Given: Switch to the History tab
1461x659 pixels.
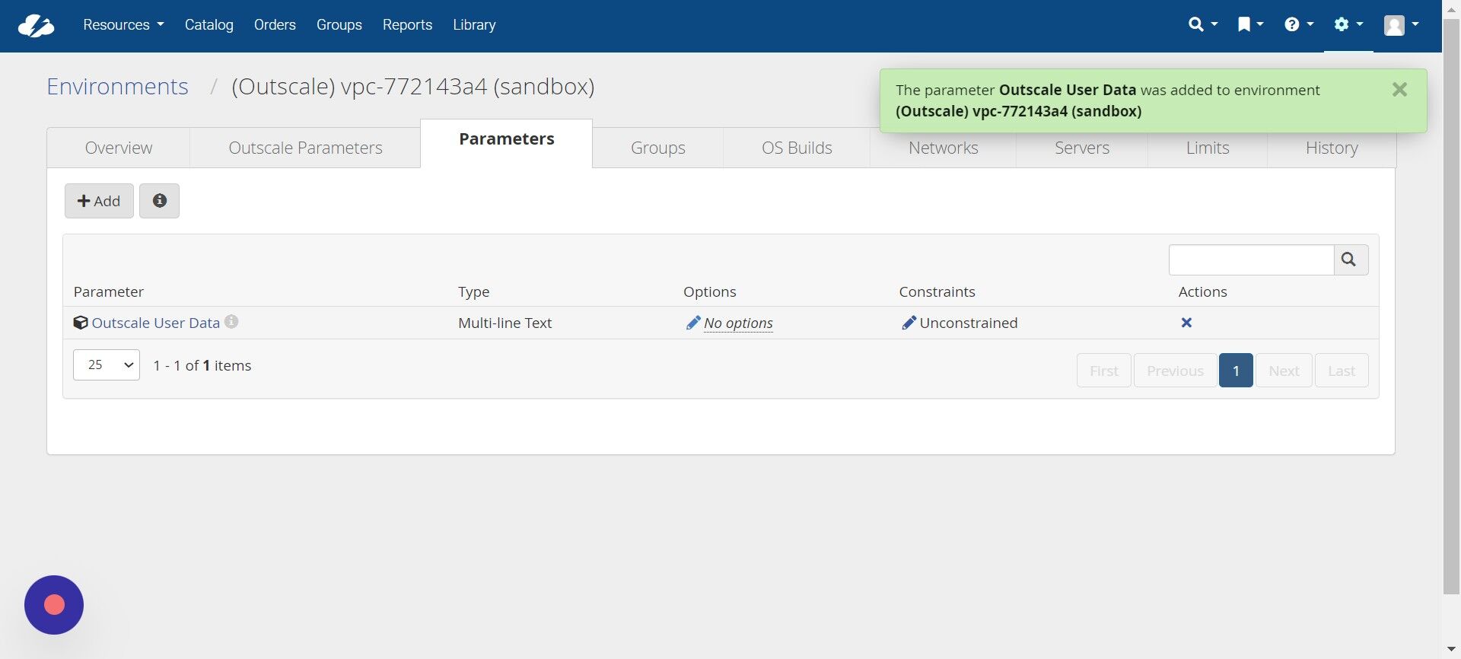Looking at the screenshot, I should click(1332, 149).
